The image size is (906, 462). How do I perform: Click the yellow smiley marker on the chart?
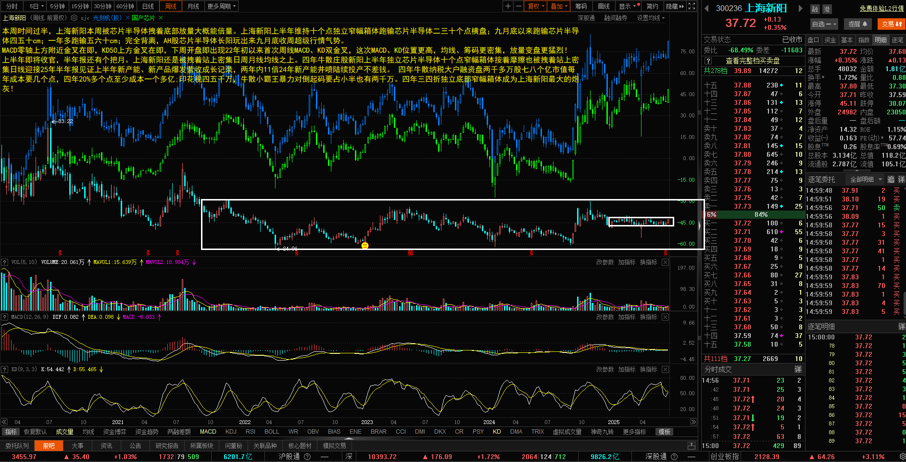pos(365,246)
